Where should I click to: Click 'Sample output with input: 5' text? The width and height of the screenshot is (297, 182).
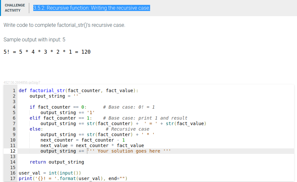coord(35,40)
